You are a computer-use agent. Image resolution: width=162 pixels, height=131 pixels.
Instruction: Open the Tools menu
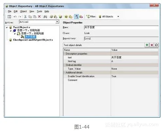point(39,12)
